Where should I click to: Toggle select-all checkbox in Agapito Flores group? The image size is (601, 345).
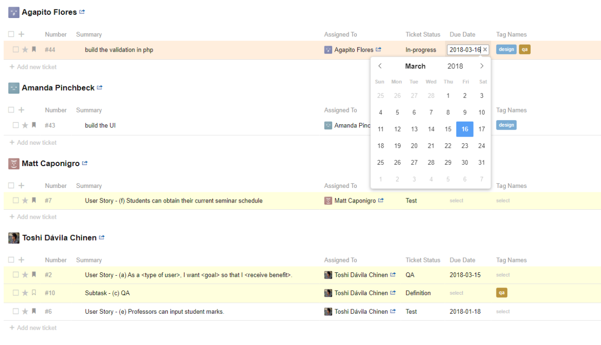tap(11, 34)
